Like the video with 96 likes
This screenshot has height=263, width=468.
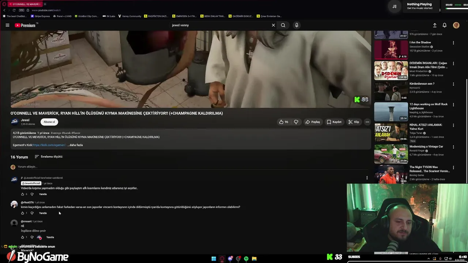pyautogui.click(x=284, y=122)
